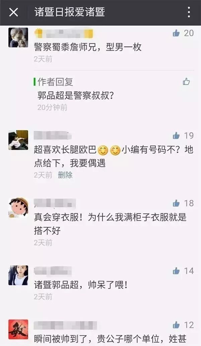Tap the child-on-sofa avatar of the second commenter
The height and width of the screenshot is (346, 201).
[x=18, y=140]
